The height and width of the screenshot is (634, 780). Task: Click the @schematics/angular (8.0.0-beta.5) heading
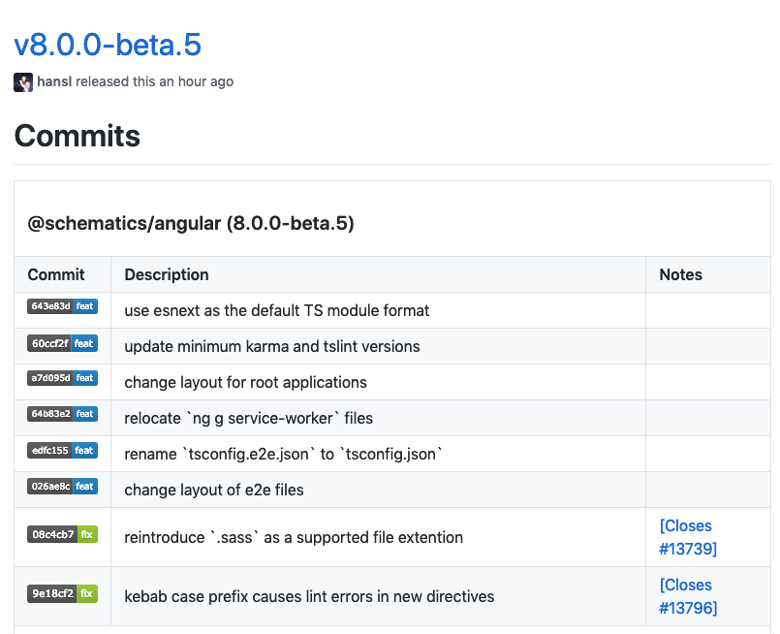tap(191, 224)
